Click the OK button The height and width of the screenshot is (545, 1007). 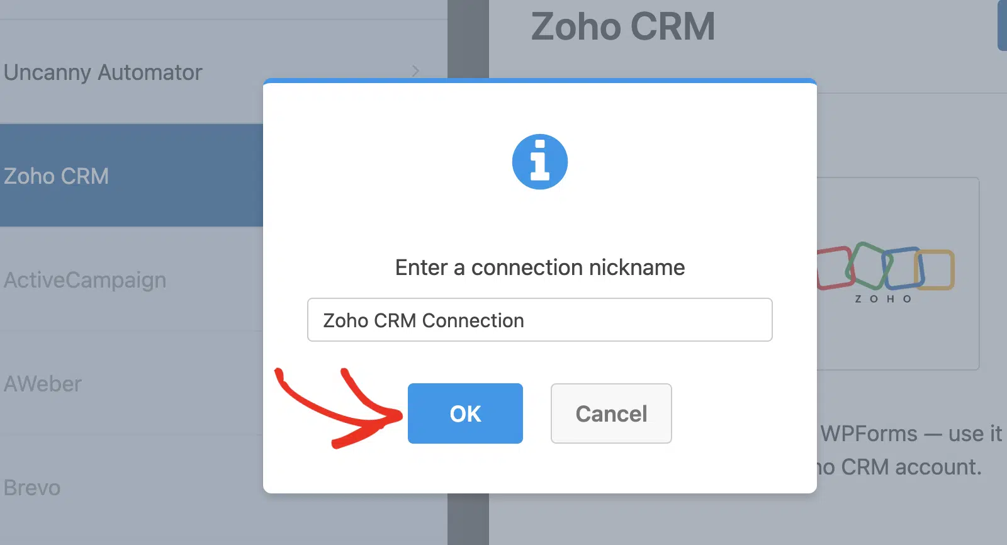pyautogui.click(x=465, y=413)
